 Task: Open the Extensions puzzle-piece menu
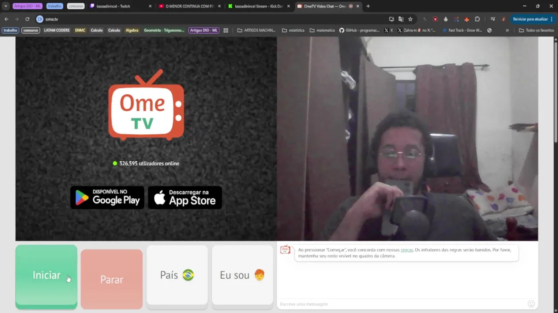(x=477, y=19)
